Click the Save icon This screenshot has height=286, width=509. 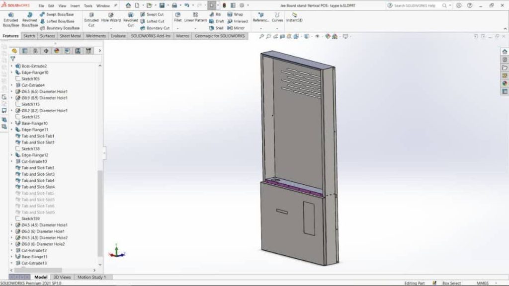pyautogui.click(x=162, y=5)
